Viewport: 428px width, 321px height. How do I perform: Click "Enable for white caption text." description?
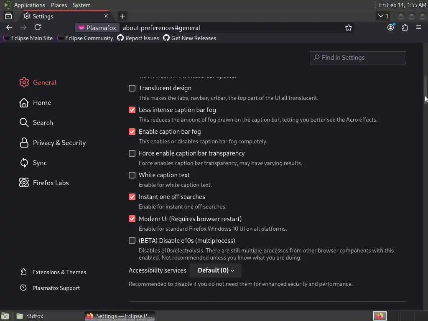[x=175, y=185]
